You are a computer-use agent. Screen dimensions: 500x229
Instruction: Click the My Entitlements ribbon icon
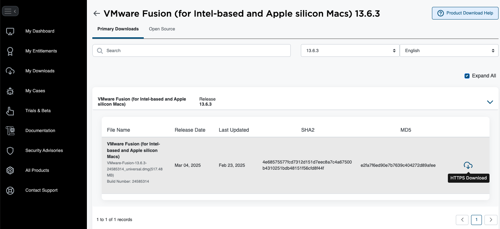pyautogui.click(x=10, y=51)
